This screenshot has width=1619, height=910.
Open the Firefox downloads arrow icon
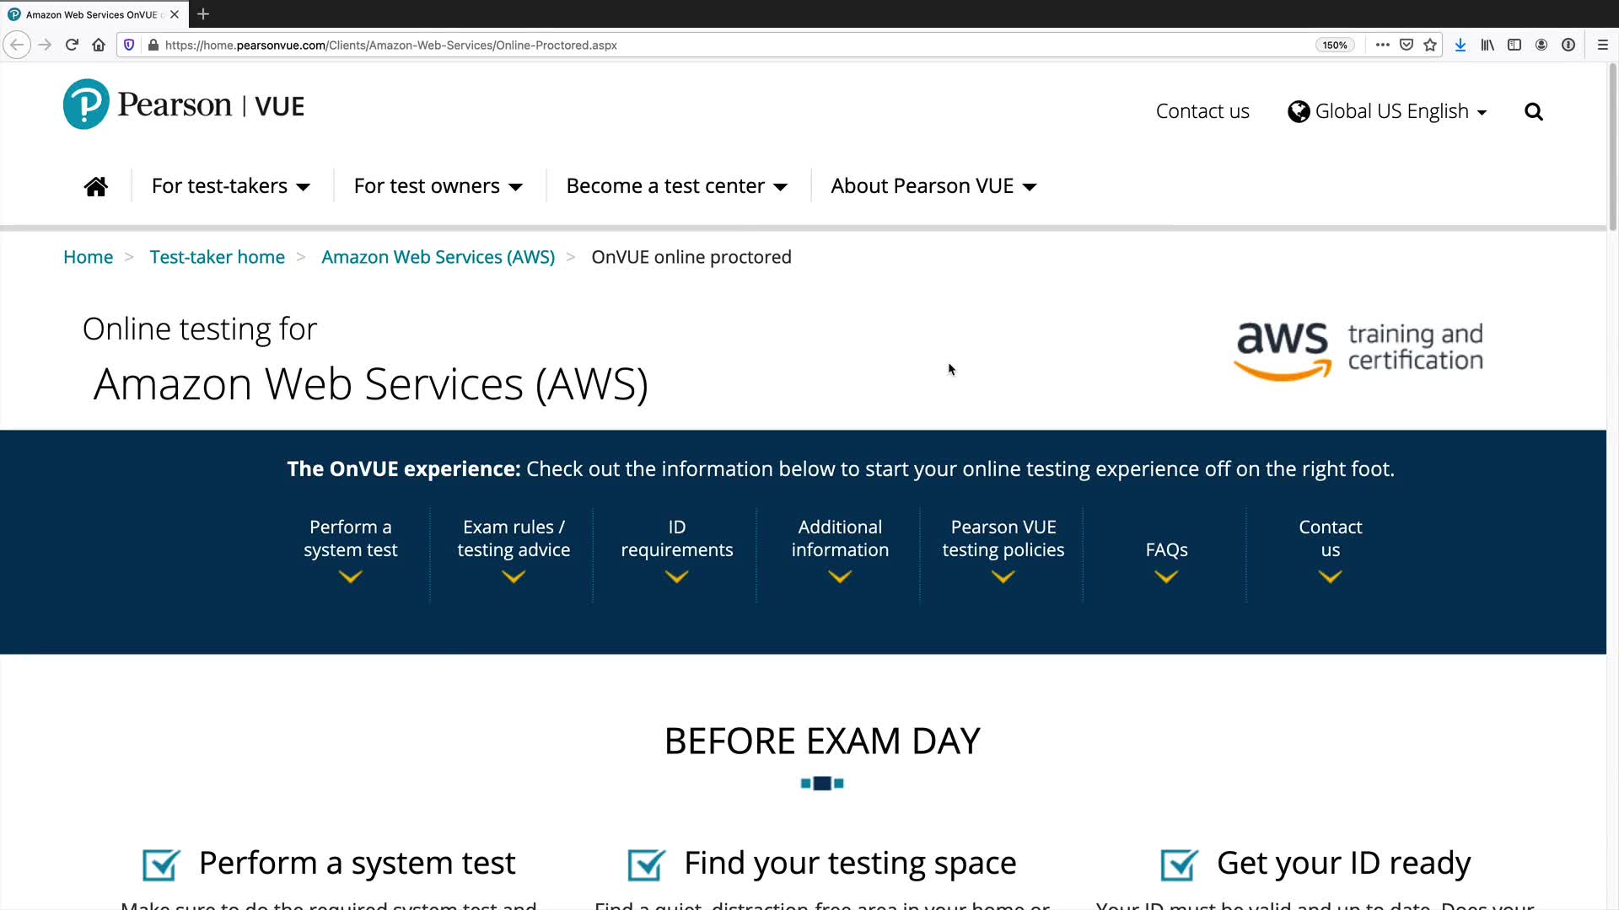pos(1460,45)
